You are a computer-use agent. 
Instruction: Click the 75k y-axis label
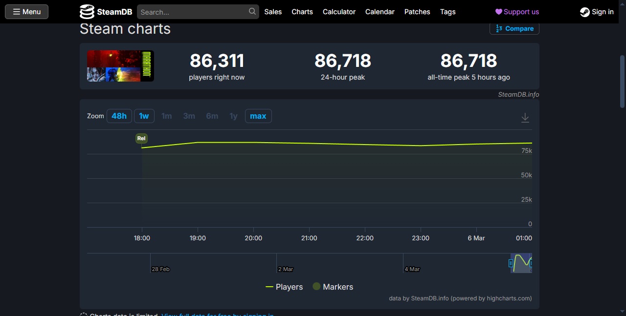click(x=527, y=150)
